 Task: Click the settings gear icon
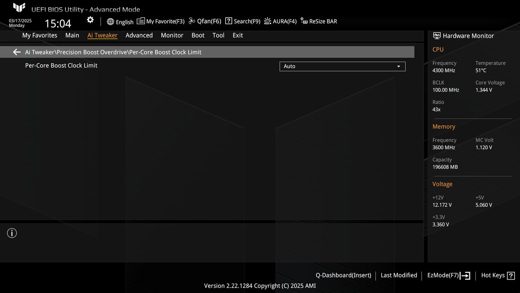click(x=90, y=20)
